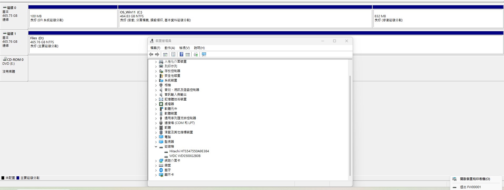Click the Back arrow in Device Manager toolbar
Screen dimensions: 504x190
[151, 55]
